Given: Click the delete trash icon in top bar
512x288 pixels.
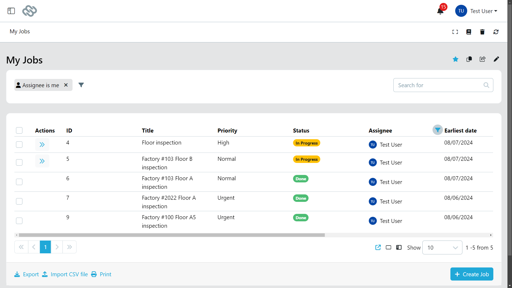Looking at the screenshot, I should [482, 32].
